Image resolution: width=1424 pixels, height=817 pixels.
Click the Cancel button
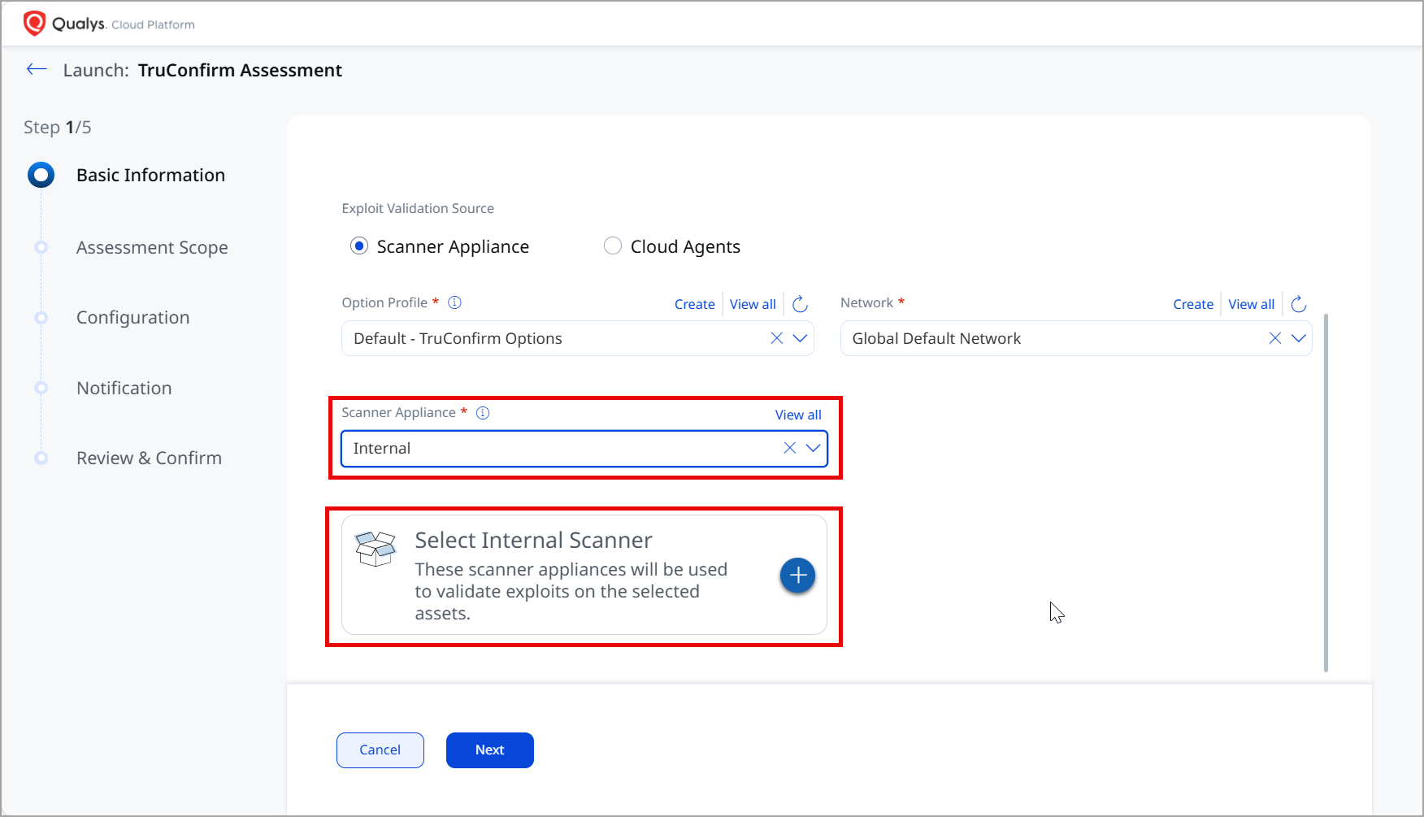pyautogui.click(x=380, y=750)
